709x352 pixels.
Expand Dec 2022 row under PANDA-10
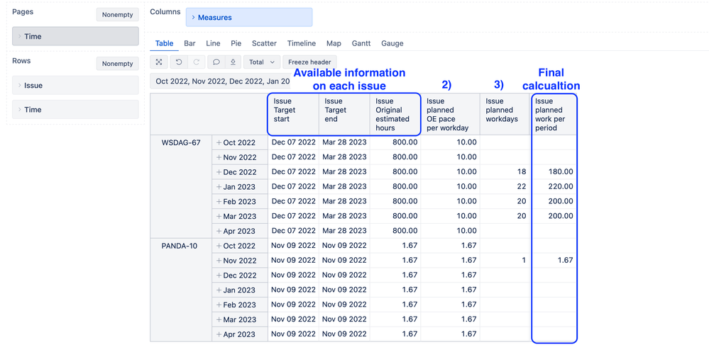pyautogui.click(x=219, y=276)
